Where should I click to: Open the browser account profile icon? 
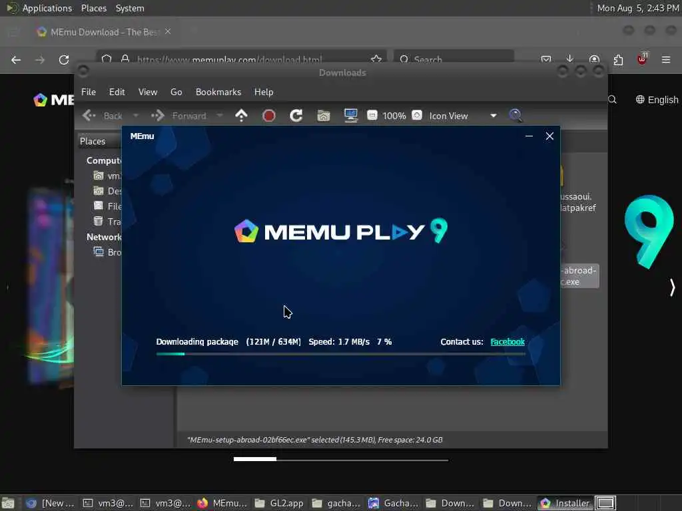pyautogui.click(x=594, y=59)
